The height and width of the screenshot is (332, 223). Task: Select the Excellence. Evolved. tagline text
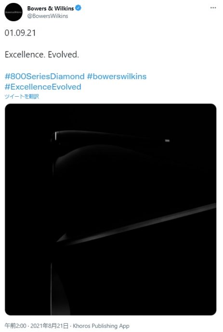click(x=42, y=55)
